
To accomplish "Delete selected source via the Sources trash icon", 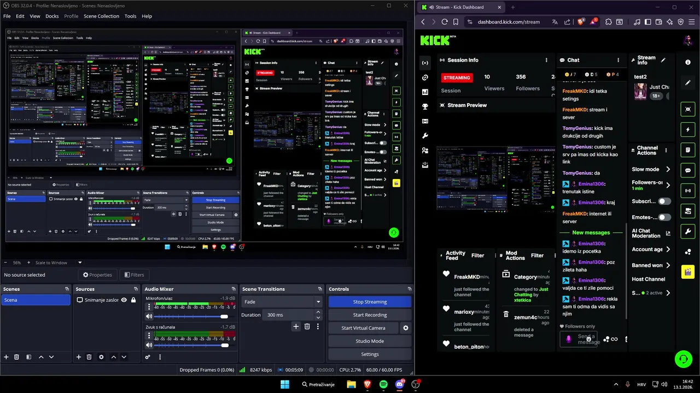I will click(x=89, y=357).
